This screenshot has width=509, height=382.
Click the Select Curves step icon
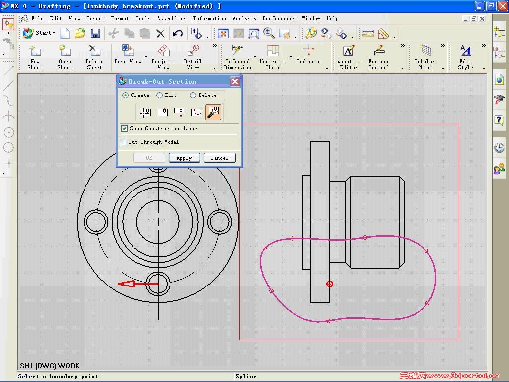tap(196, 113)
